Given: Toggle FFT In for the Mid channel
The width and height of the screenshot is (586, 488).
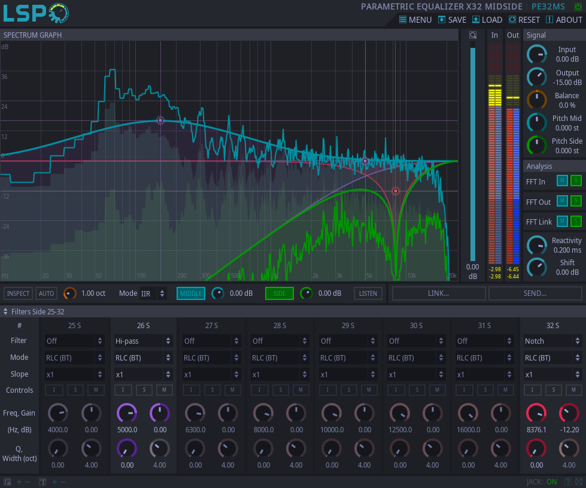Looking at the screenshot, I should [x=562, y=181].
